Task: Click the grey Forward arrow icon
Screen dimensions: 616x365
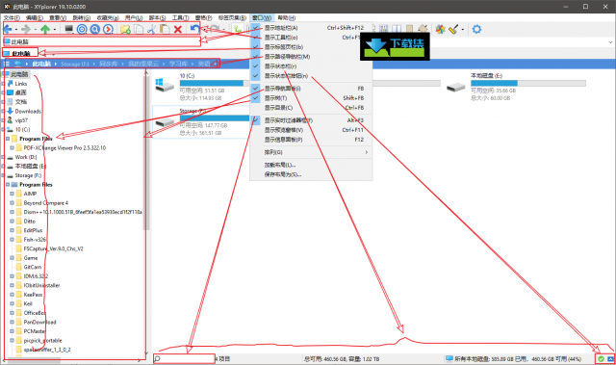Action: 26,29
